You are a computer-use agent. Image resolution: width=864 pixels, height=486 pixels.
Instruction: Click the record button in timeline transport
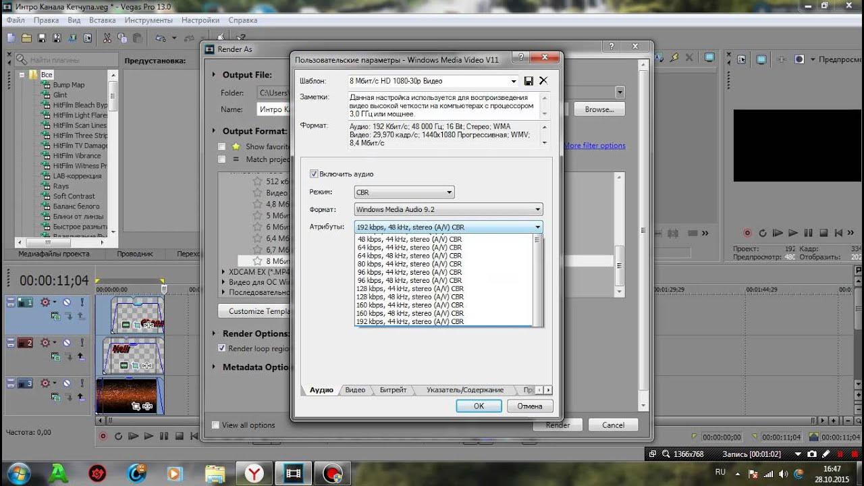tap(103, 436)
